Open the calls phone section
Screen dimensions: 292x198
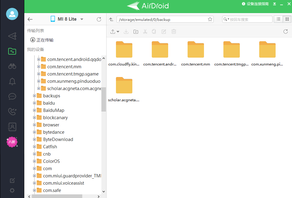tap(12, 112)
